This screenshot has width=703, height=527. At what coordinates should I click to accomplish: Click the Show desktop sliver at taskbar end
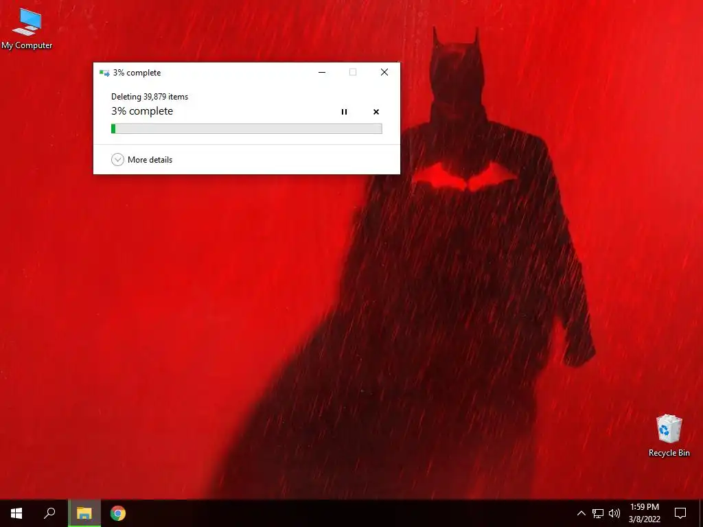(x=701, y=513)
